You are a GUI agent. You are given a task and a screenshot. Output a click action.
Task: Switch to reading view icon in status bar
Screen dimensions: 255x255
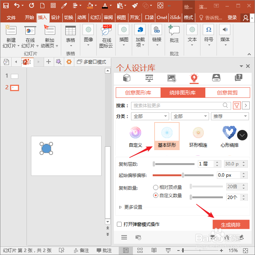tap(154, 250)
